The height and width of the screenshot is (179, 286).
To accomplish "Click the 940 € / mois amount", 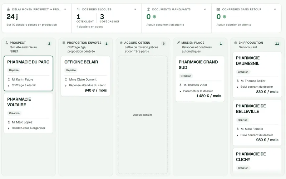I will coord(96,90).
